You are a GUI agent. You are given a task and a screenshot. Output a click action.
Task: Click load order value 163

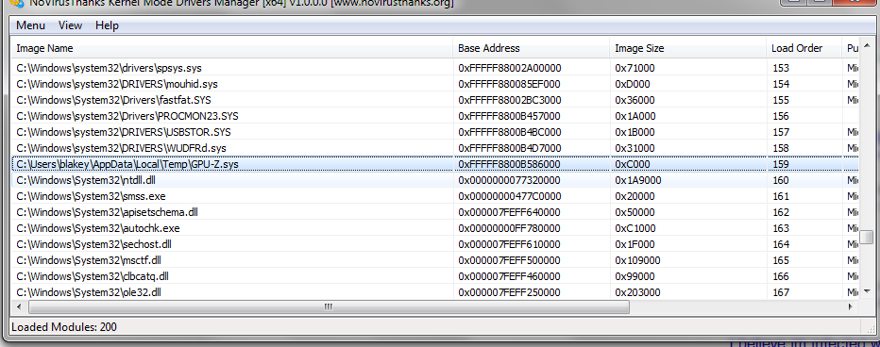coord(780,228)
